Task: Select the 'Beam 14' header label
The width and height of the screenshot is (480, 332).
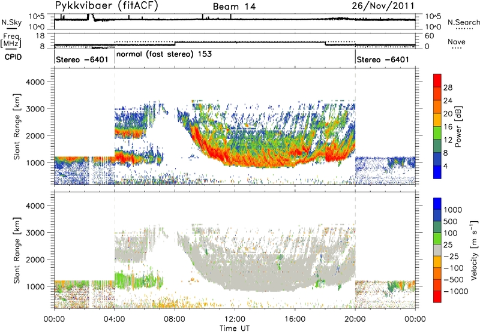Action: pos(234,7)
